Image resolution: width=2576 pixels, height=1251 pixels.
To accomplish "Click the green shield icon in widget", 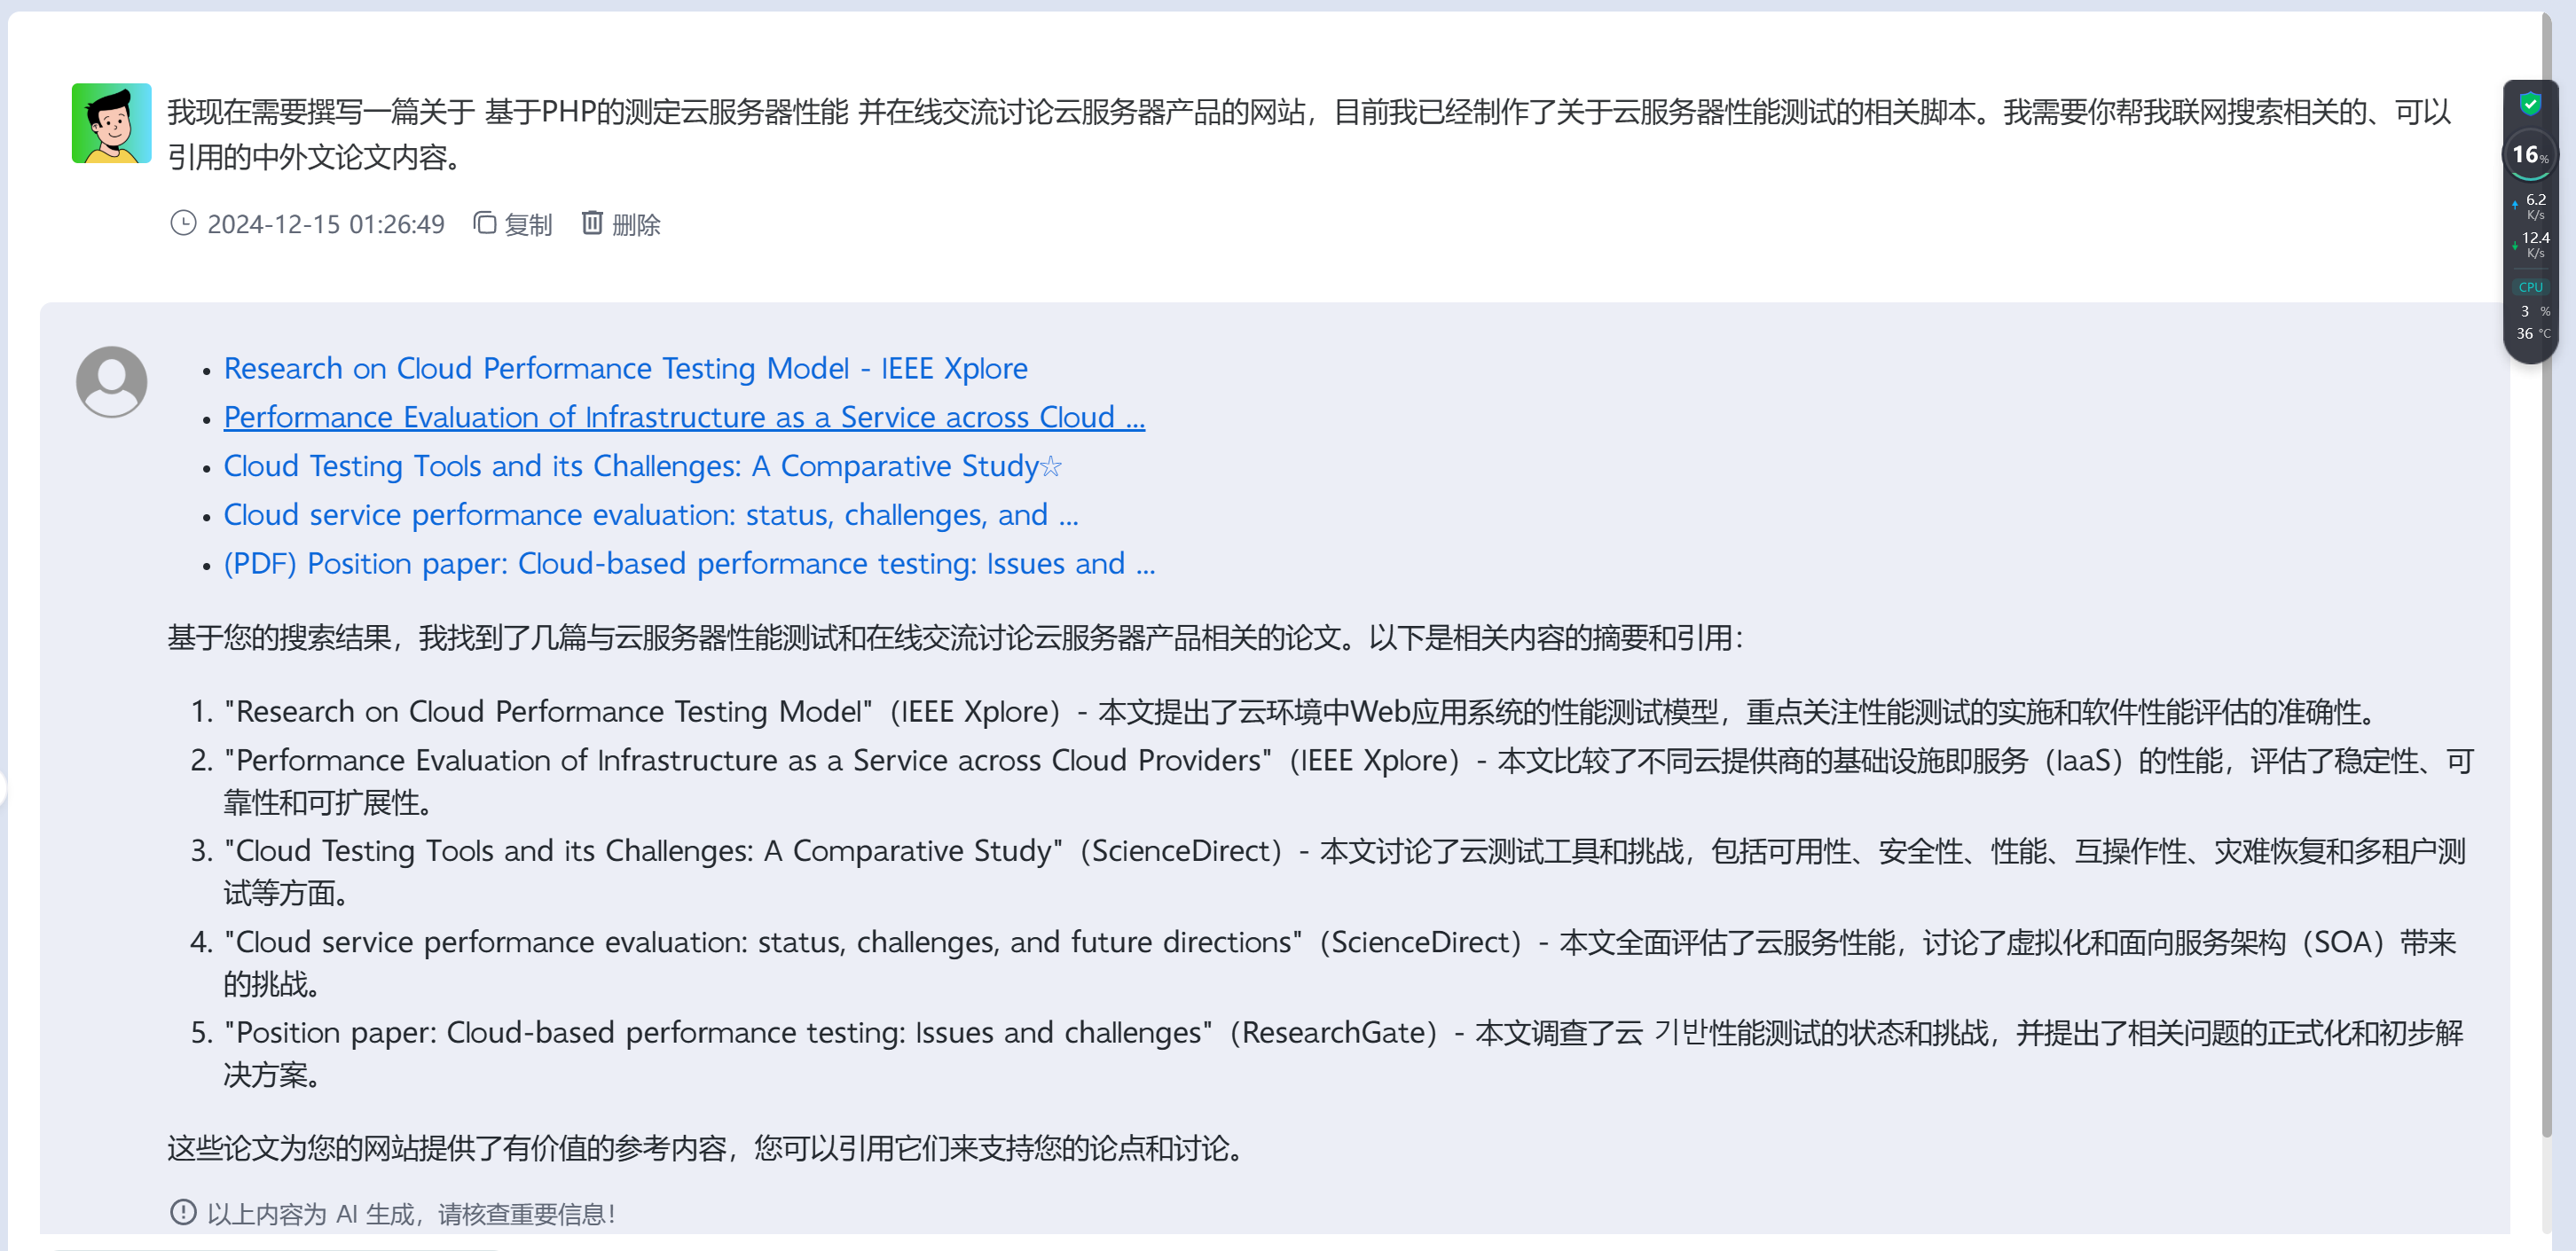I will pos(2530,103).
